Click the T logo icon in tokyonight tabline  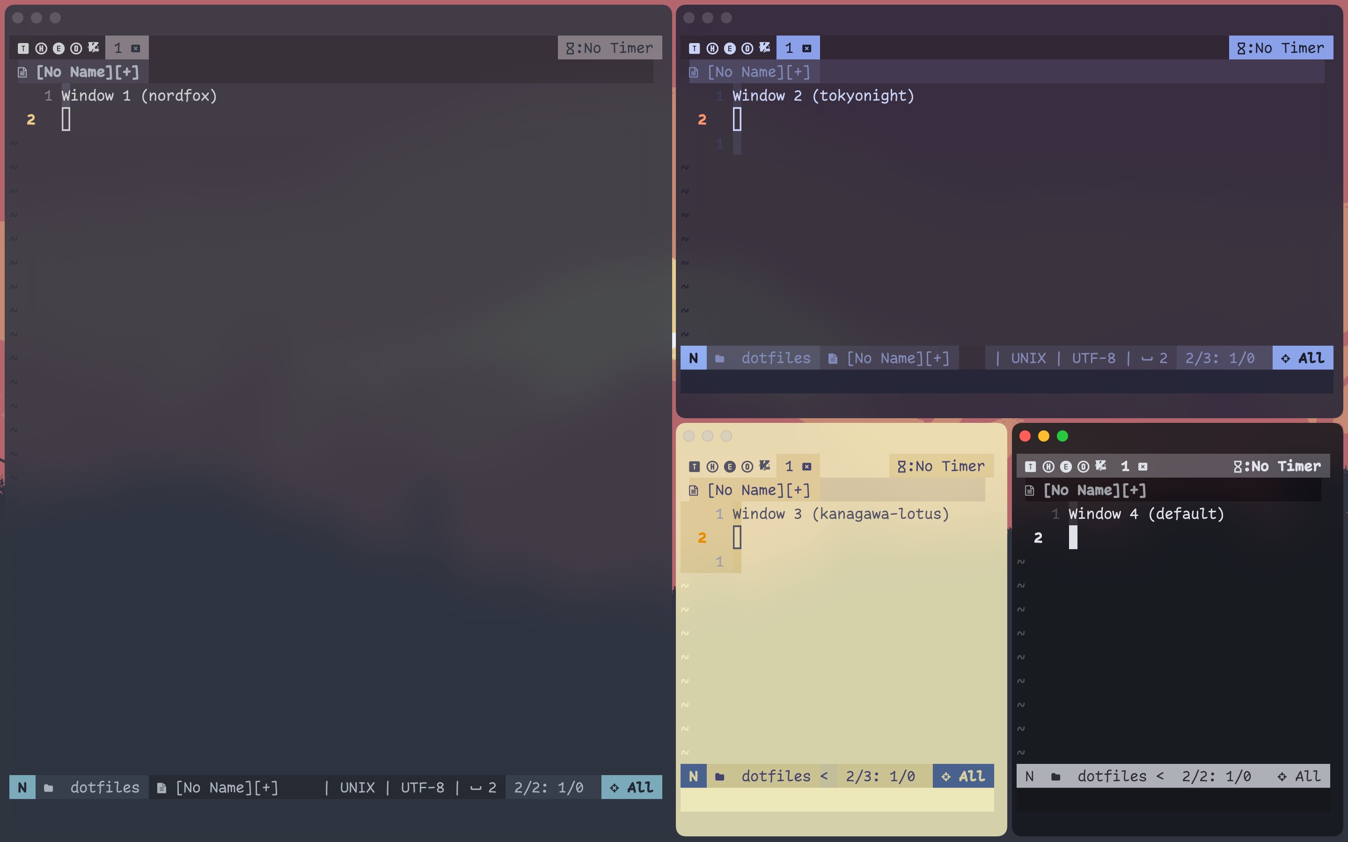pyautogui.click(x=694, y=49)
